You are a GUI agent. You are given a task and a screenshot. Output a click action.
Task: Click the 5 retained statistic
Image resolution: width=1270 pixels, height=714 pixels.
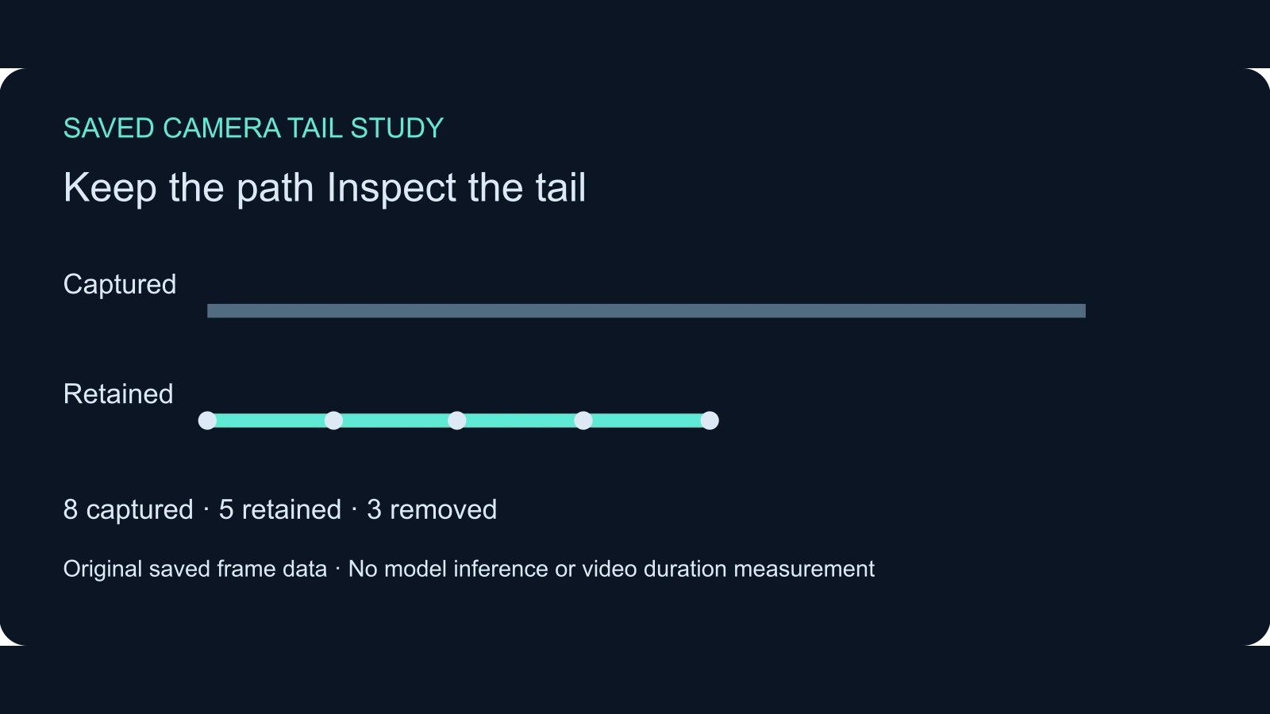point(280,510)
